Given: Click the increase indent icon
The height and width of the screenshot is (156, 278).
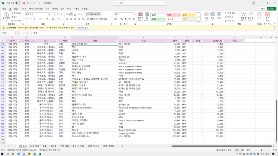Looking at the screenshot, I should 83,19.
